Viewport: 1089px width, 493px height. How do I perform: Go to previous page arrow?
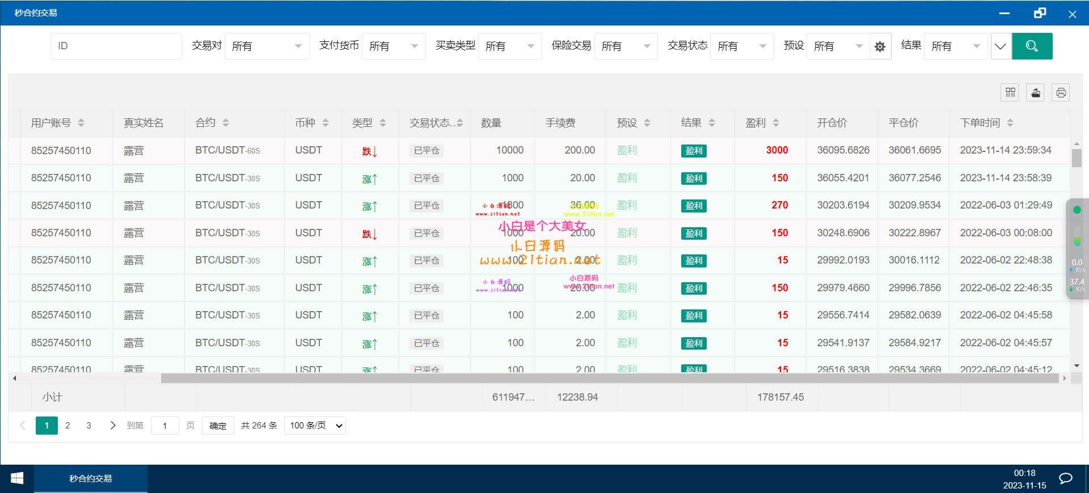tap(23, 426)
